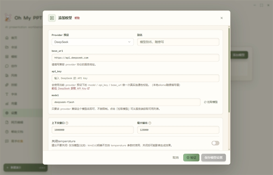
Task: Click the scrollbar up arrow in dialog
Action: click(x=229, y=27)
